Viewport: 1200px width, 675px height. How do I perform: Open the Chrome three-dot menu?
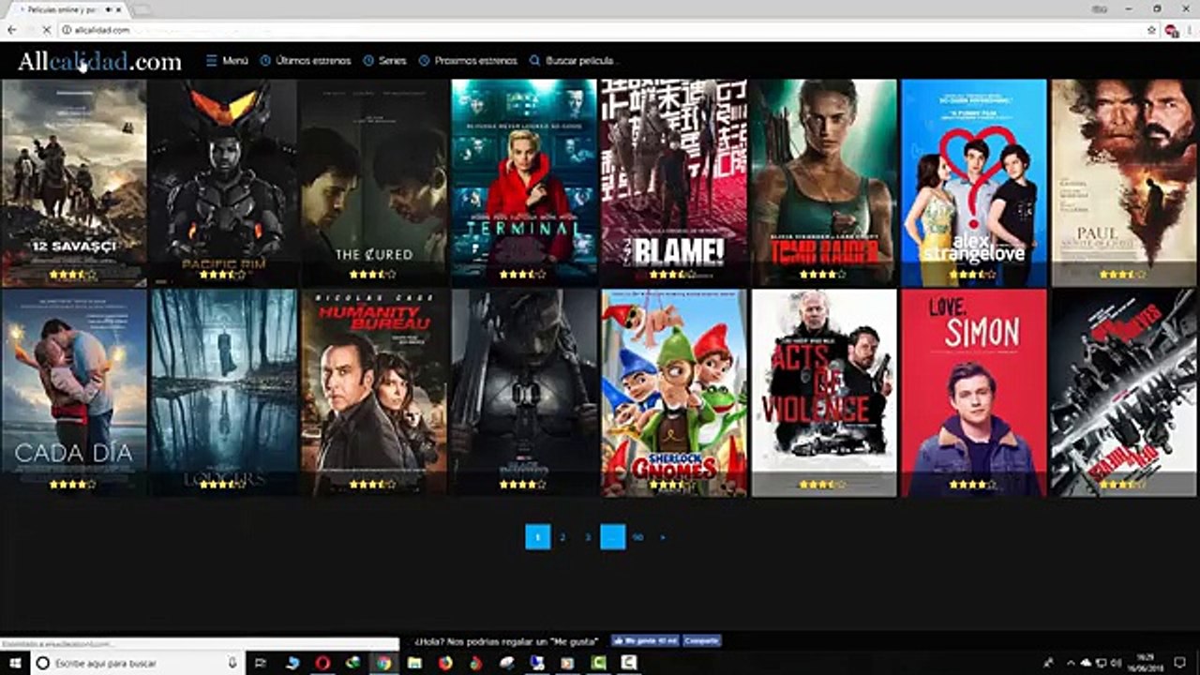coord(1190,30)
